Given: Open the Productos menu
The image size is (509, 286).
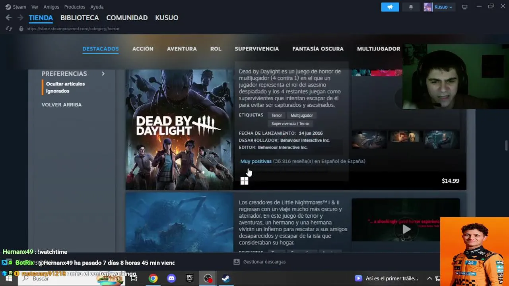Looking at the screenshot, I should coord(75,7).
